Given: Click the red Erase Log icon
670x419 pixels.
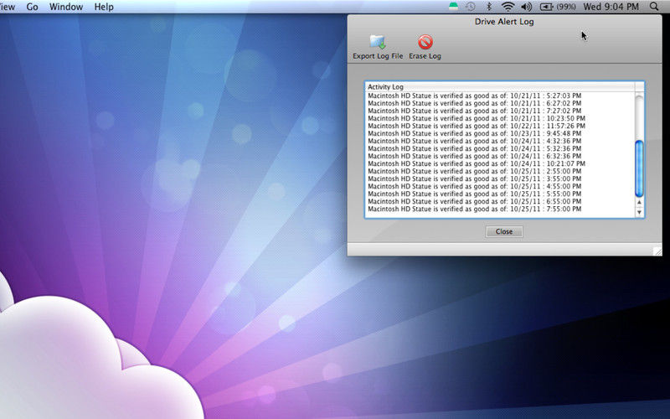Looking at the screenshot, I should click(425, 43).
